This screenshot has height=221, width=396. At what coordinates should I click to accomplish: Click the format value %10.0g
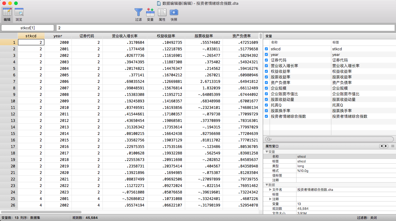303,171
